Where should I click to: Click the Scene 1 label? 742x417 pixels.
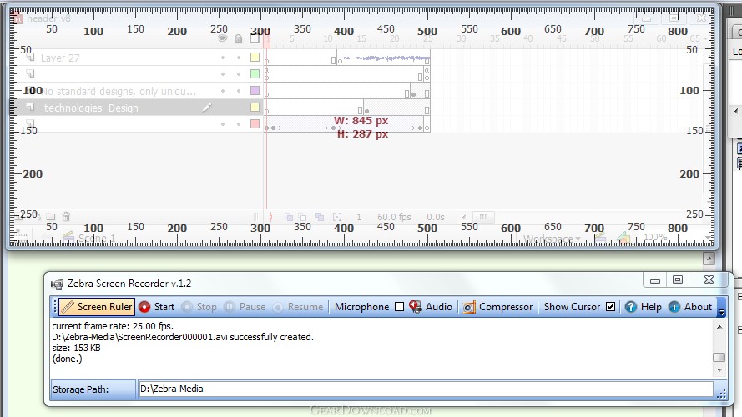point(97,238)
